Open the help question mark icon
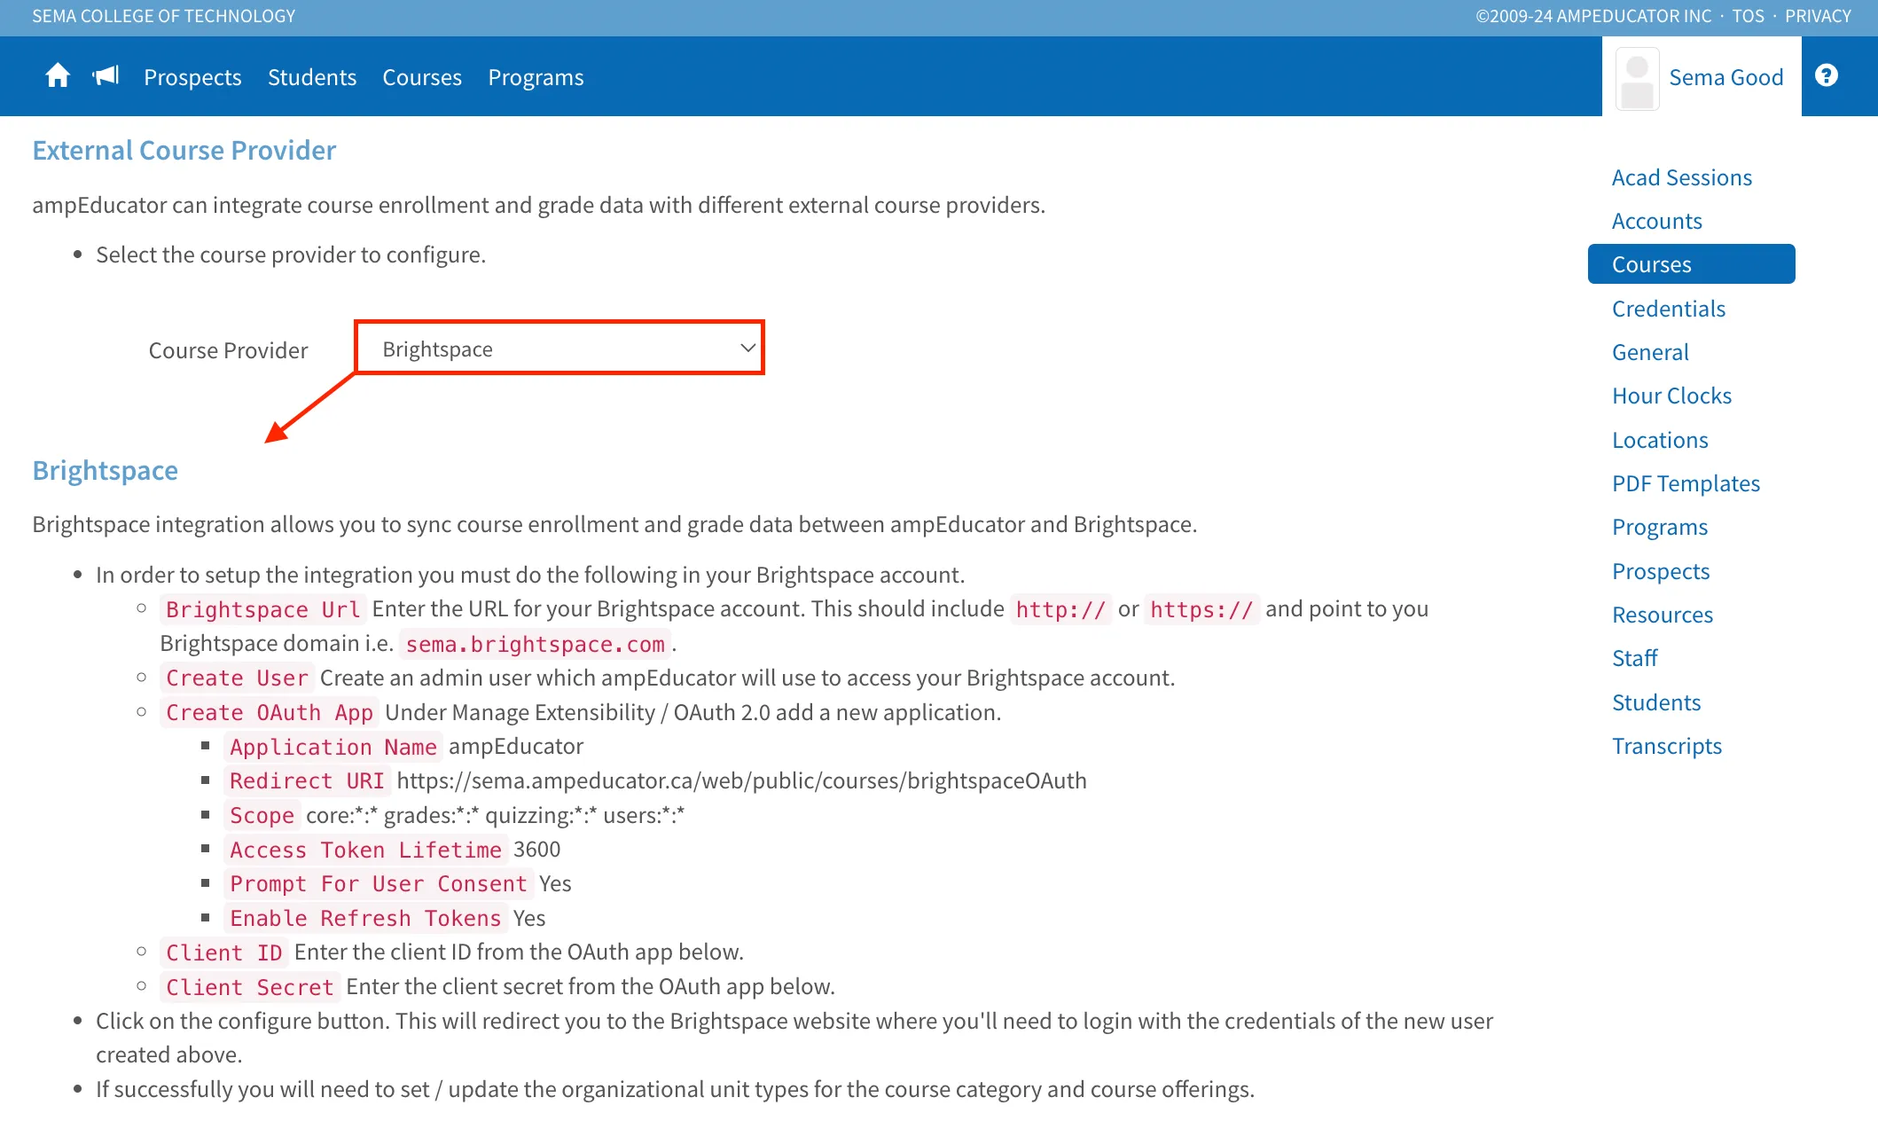Image resolution: width=1878 pixels, height=1121 pixels. coord(1826,76)
